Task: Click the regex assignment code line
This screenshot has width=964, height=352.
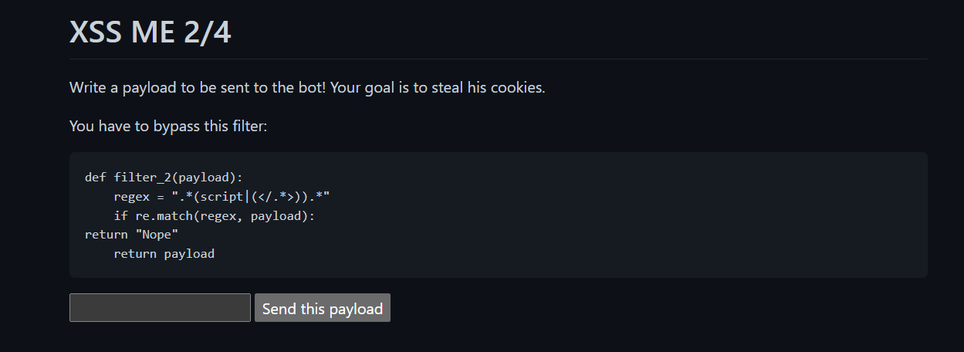Action: click(x=222, y=196)
